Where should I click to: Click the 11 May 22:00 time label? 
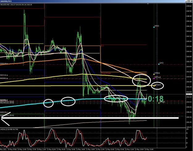[x=100, y=149]
